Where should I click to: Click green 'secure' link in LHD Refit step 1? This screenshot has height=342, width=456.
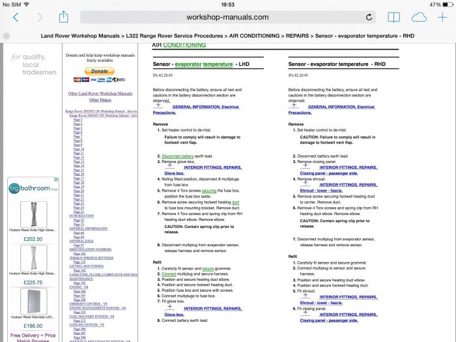(208, 268)
